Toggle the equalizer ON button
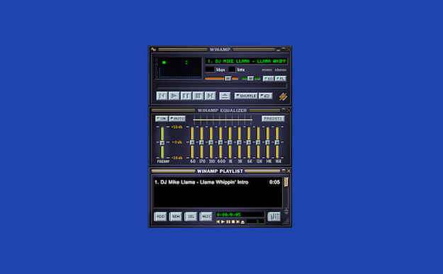 pos(162,118)
